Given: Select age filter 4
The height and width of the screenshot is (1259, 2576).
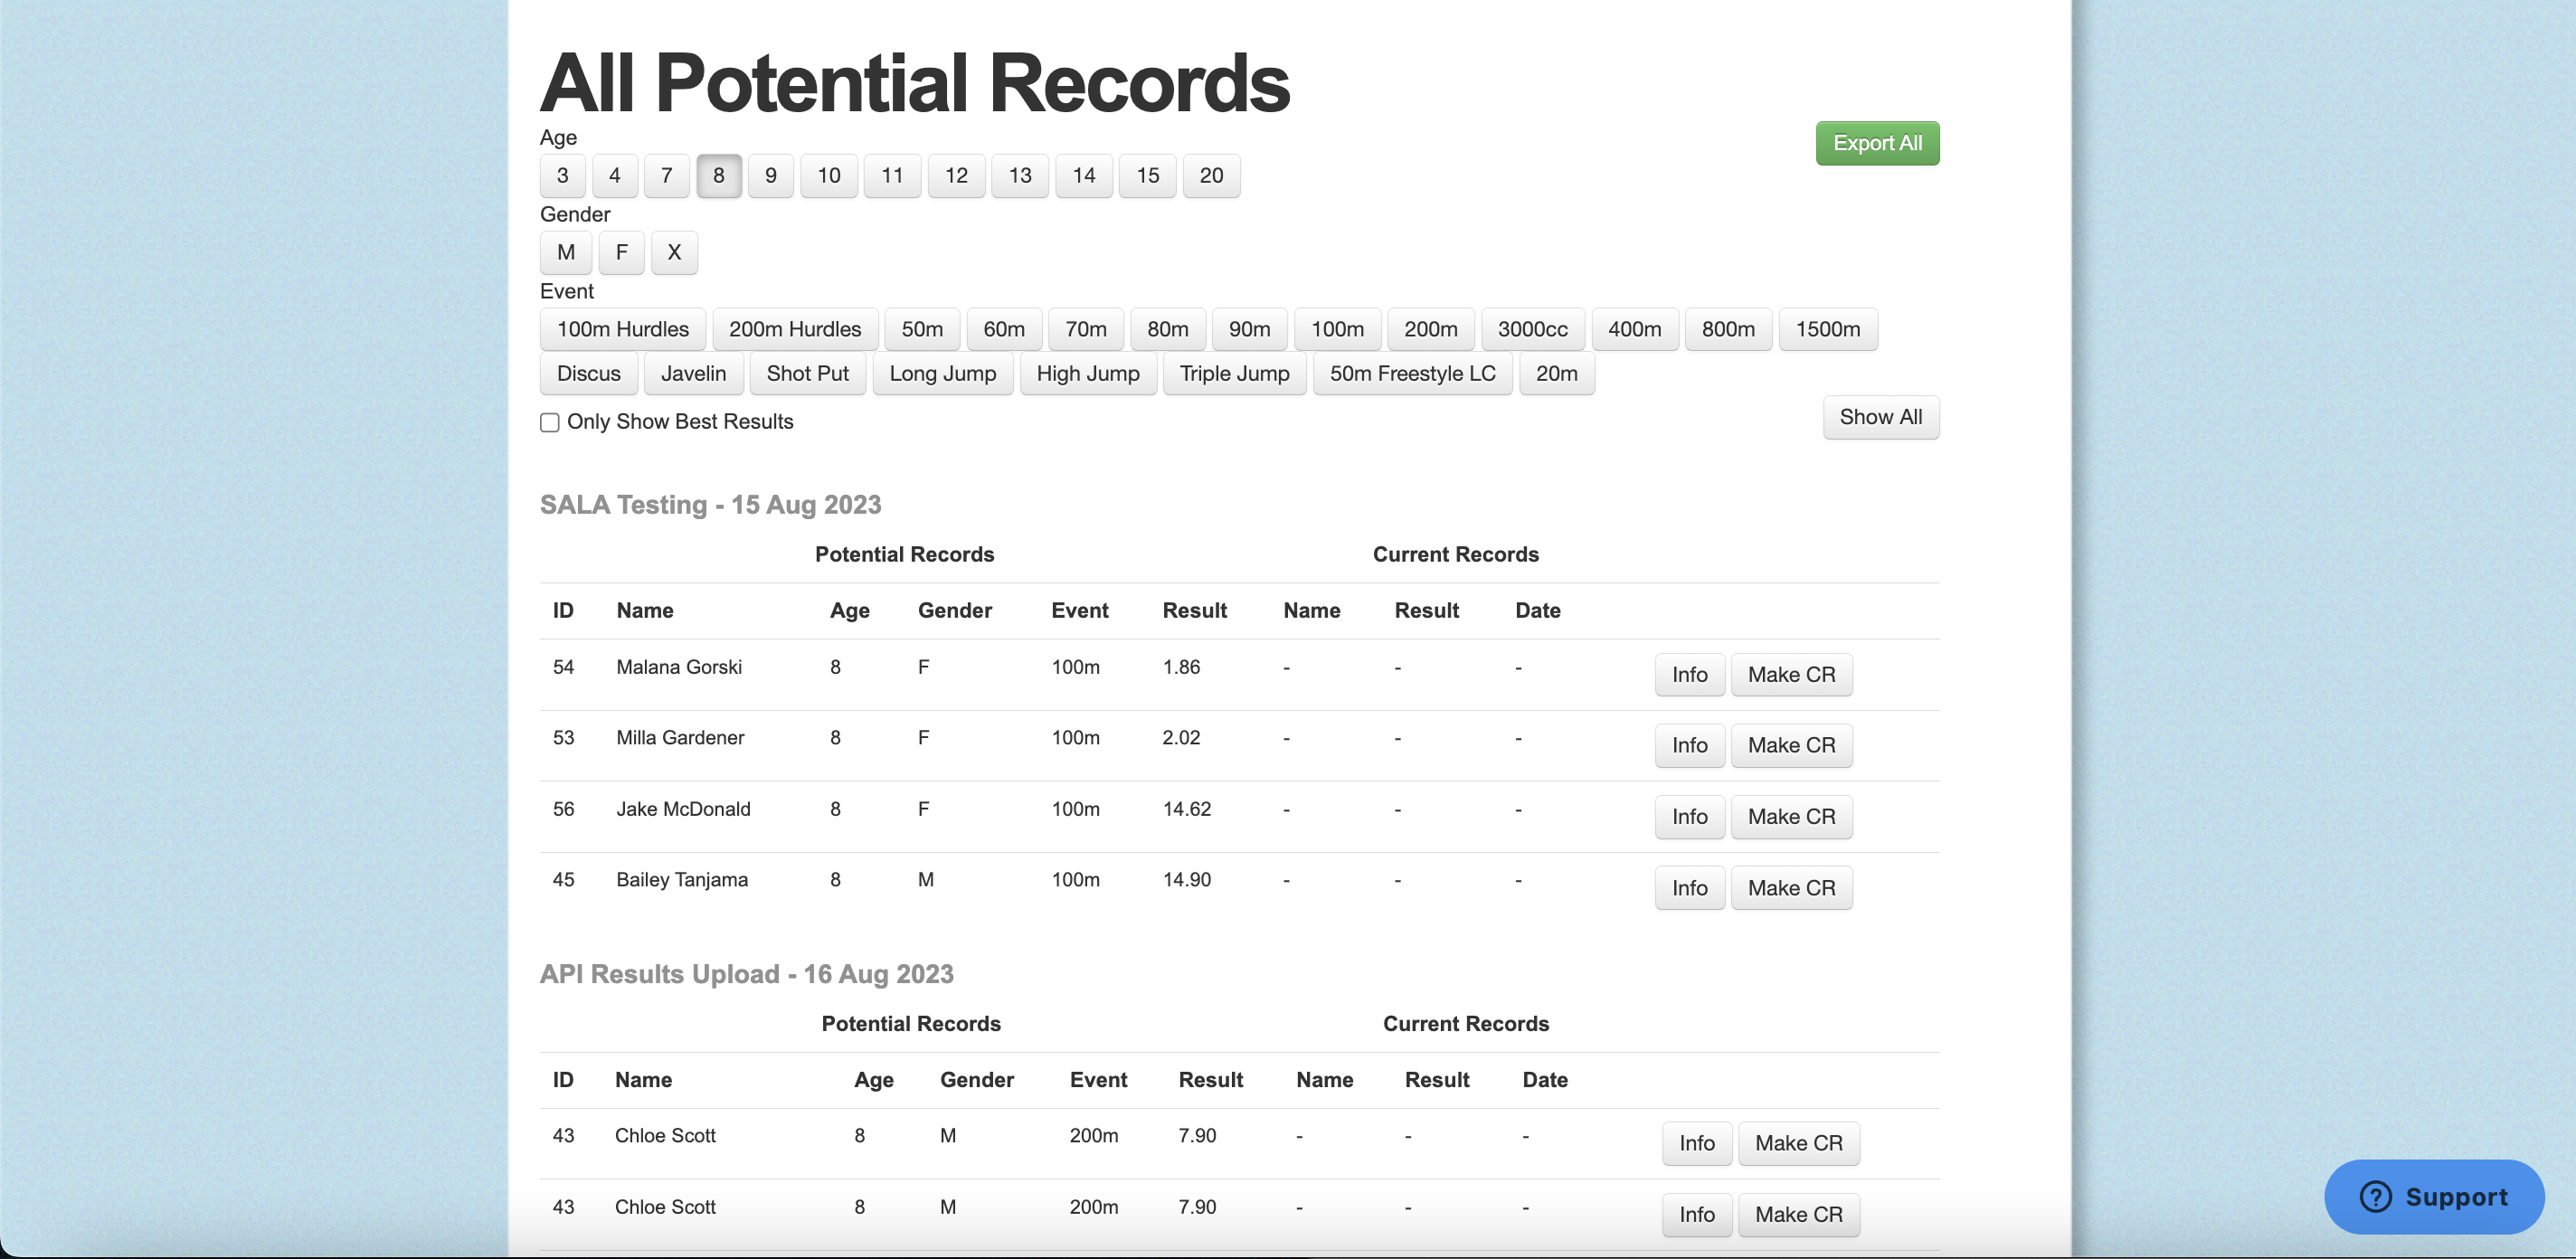Looking at the screenshot, I should point(615,176).
